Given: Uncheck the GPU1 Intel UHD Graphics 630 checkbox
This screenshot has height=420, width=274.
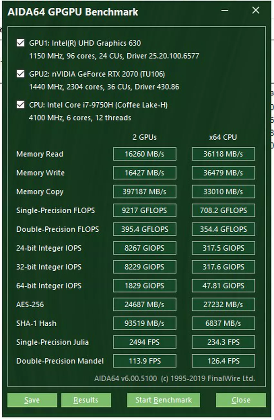Looking at the screenshot, I should click(21, 43).
